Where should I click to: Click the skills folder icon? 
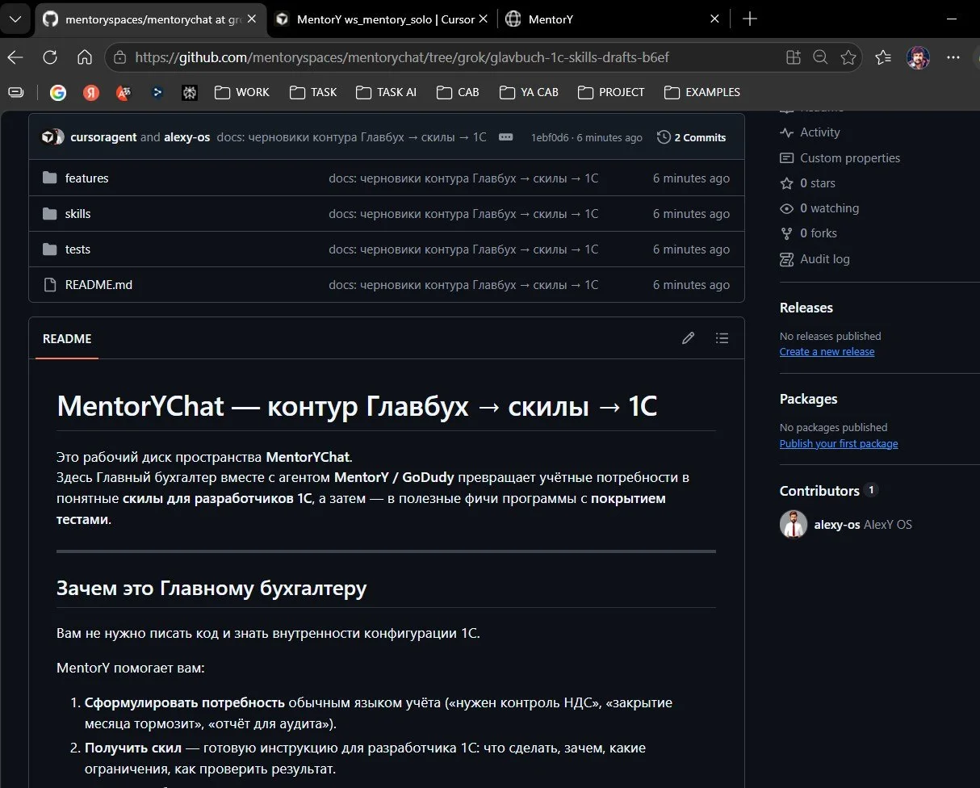(x=49, y=214)
